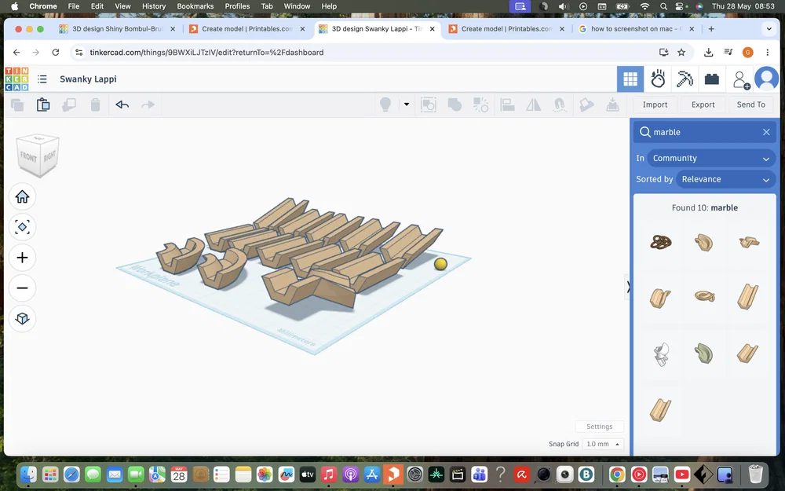This screenshot has height=491, width=785.
Task: Click the view cube FRONT face
Action: [x=28, y=158]
